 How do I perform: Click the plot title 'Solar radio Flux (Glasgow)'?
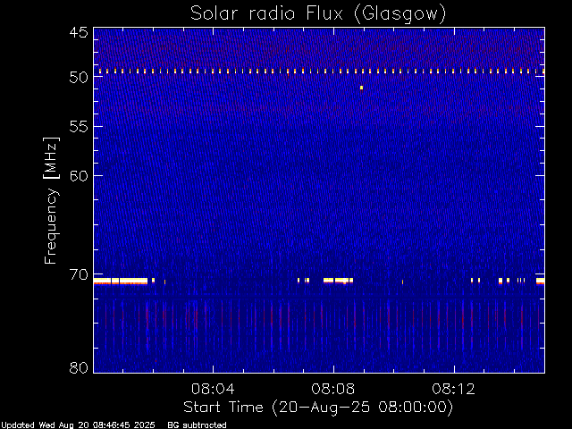click(318, 14)
